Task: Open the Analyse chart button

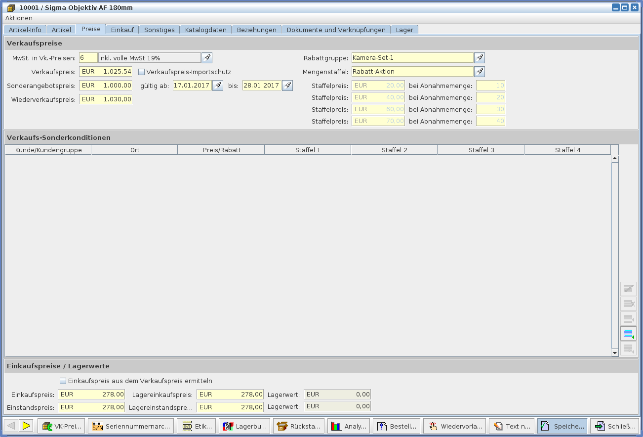Action: [x=349, y=426]
